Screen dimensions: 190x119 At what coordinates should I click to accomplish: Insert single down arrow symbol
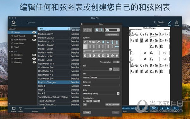point(108,42)
